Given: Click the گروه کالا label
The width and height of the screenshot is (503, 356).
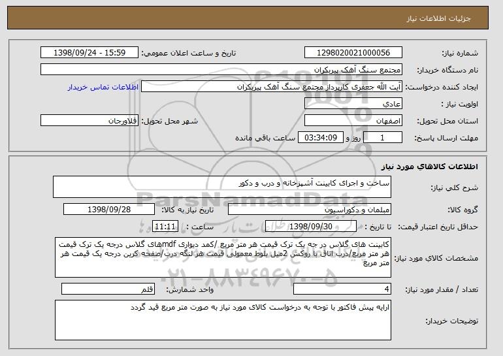Looking at the screenshot, I should click(x=463, y=210).
